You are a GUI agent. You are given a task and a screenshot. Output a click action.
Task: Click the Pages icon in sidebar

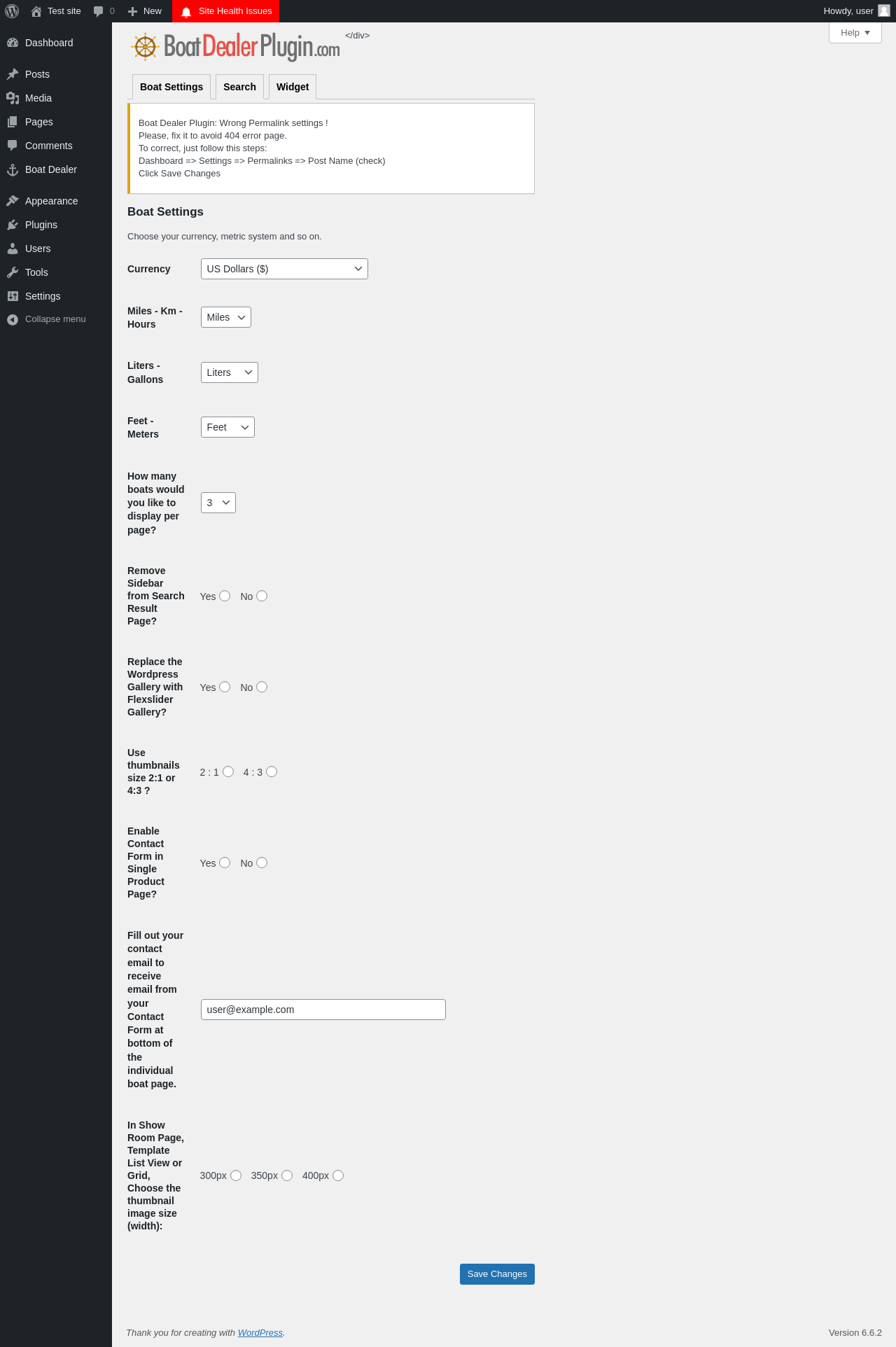coord(13,122)
